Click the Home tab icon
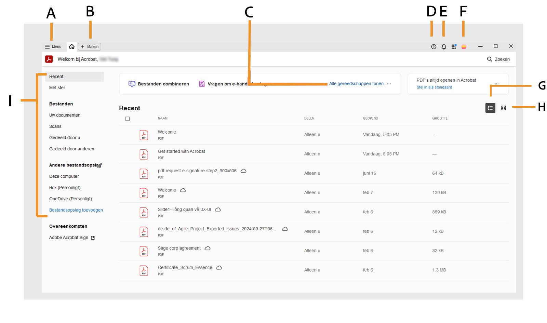 click(71, 46)
